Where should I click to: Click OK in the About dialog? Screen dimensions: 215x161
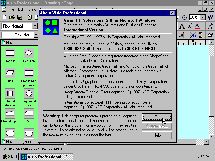[x=157, y=117]
